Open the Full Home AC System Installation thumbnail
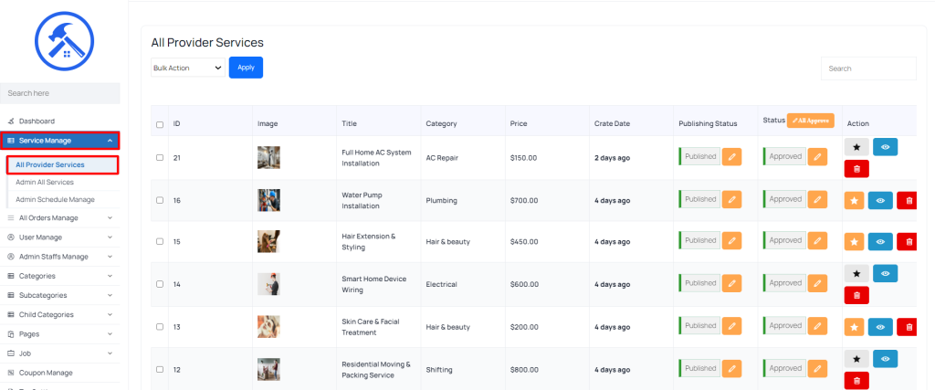 point(269,157)
